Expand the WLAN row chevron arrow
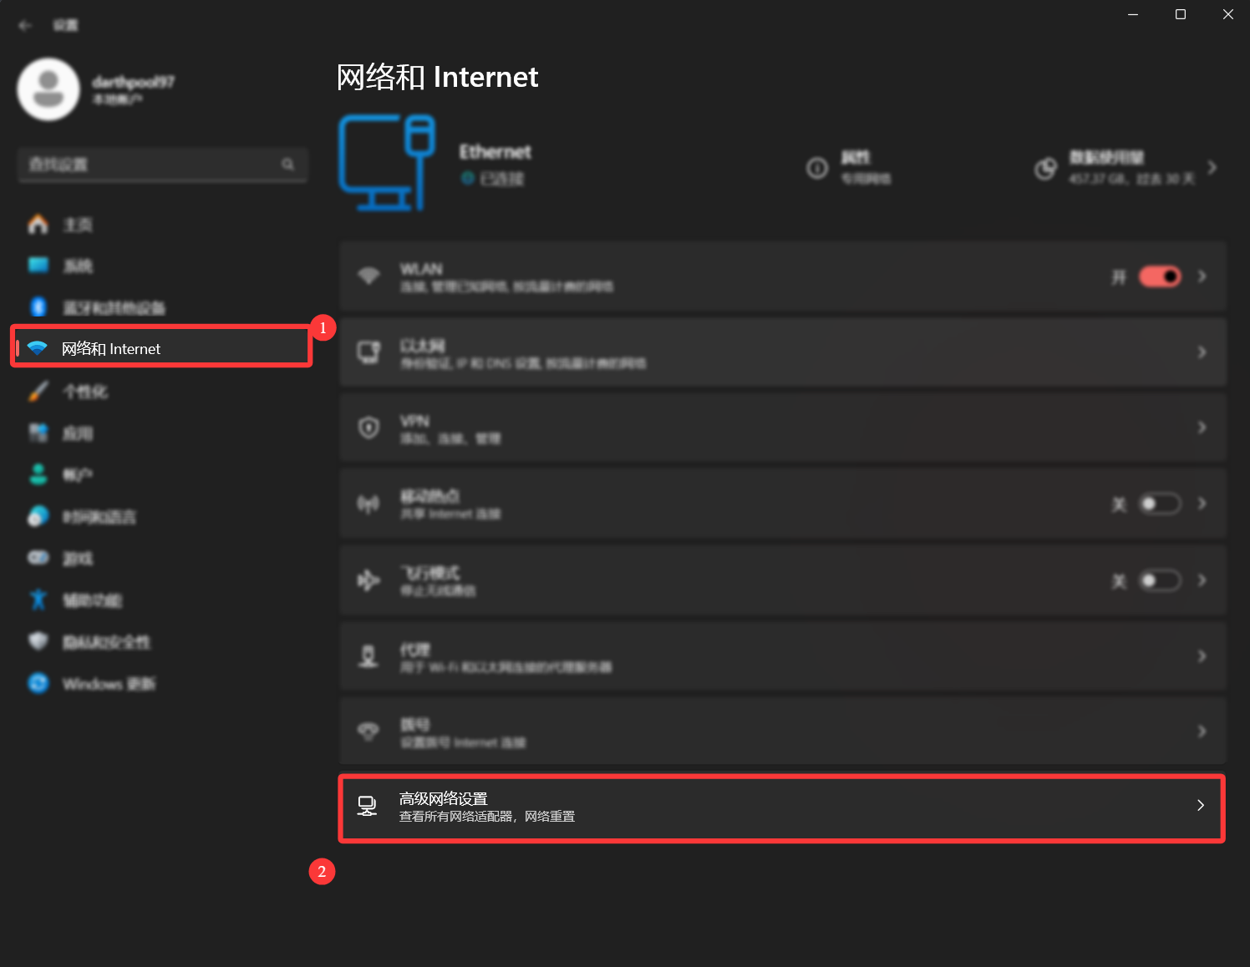The height and width of the screenshot is (967, 1250). [1202, 276]
